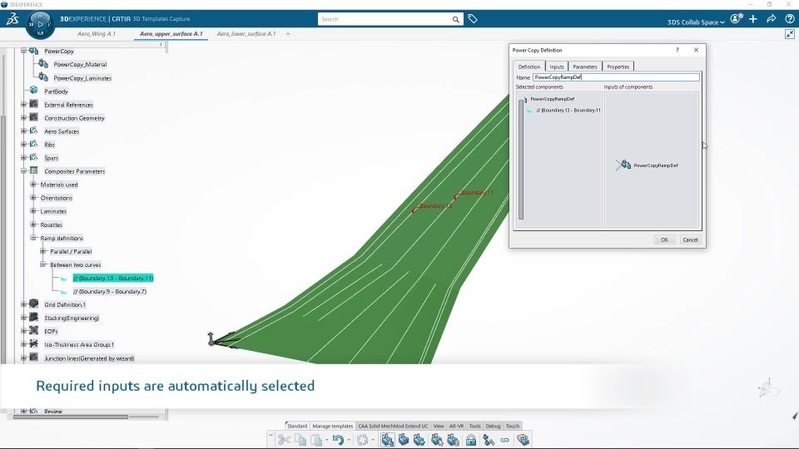799x449 pixels.
Task: Select the highlighted // (Boundary.13 - Boundary.11) tree item
Action: [112, 278]
